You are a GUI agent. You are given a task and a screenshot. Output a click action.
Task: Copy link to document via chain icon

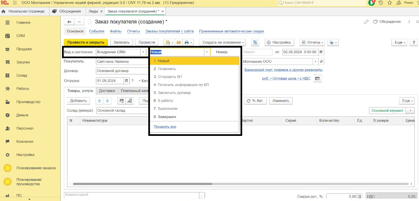point(366,22)
